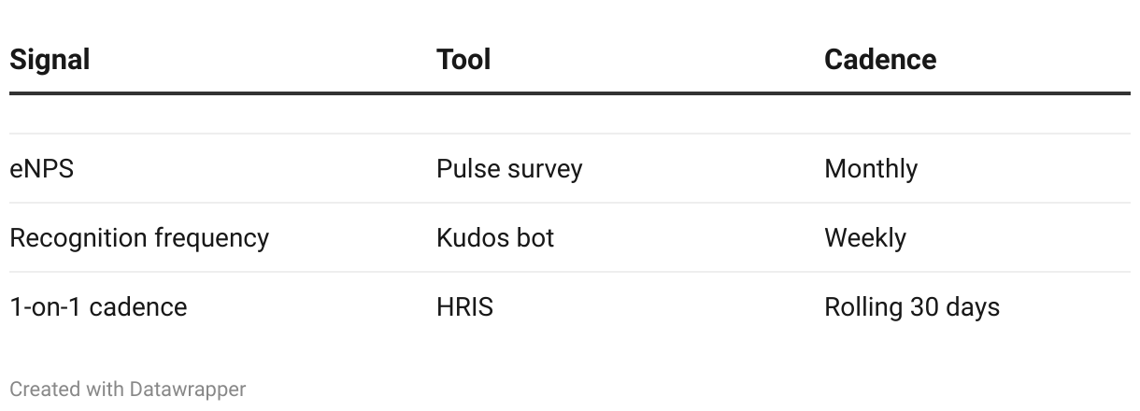Screen dimensions: 1140x411
Task: Click the Rolling 30 days cell
Action: click(x=911, y=307)
